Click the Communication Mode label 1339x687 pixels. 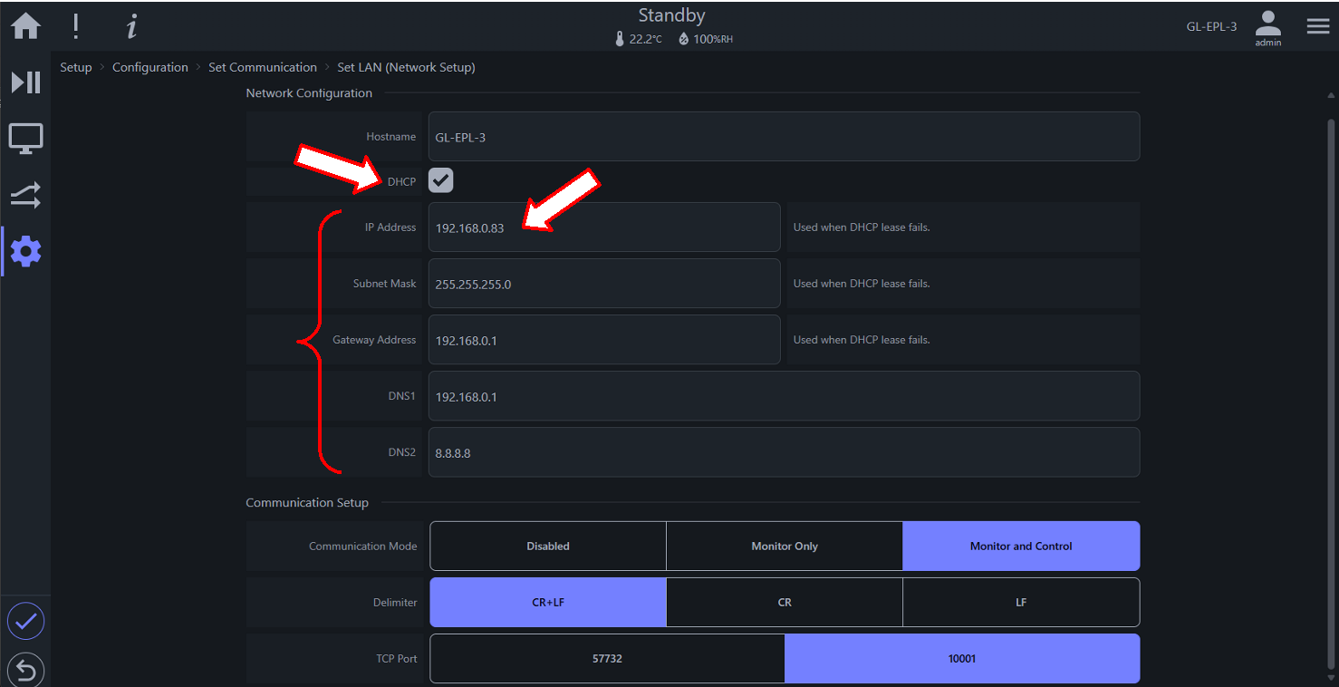pyautogui.click(x=363, y=547)
